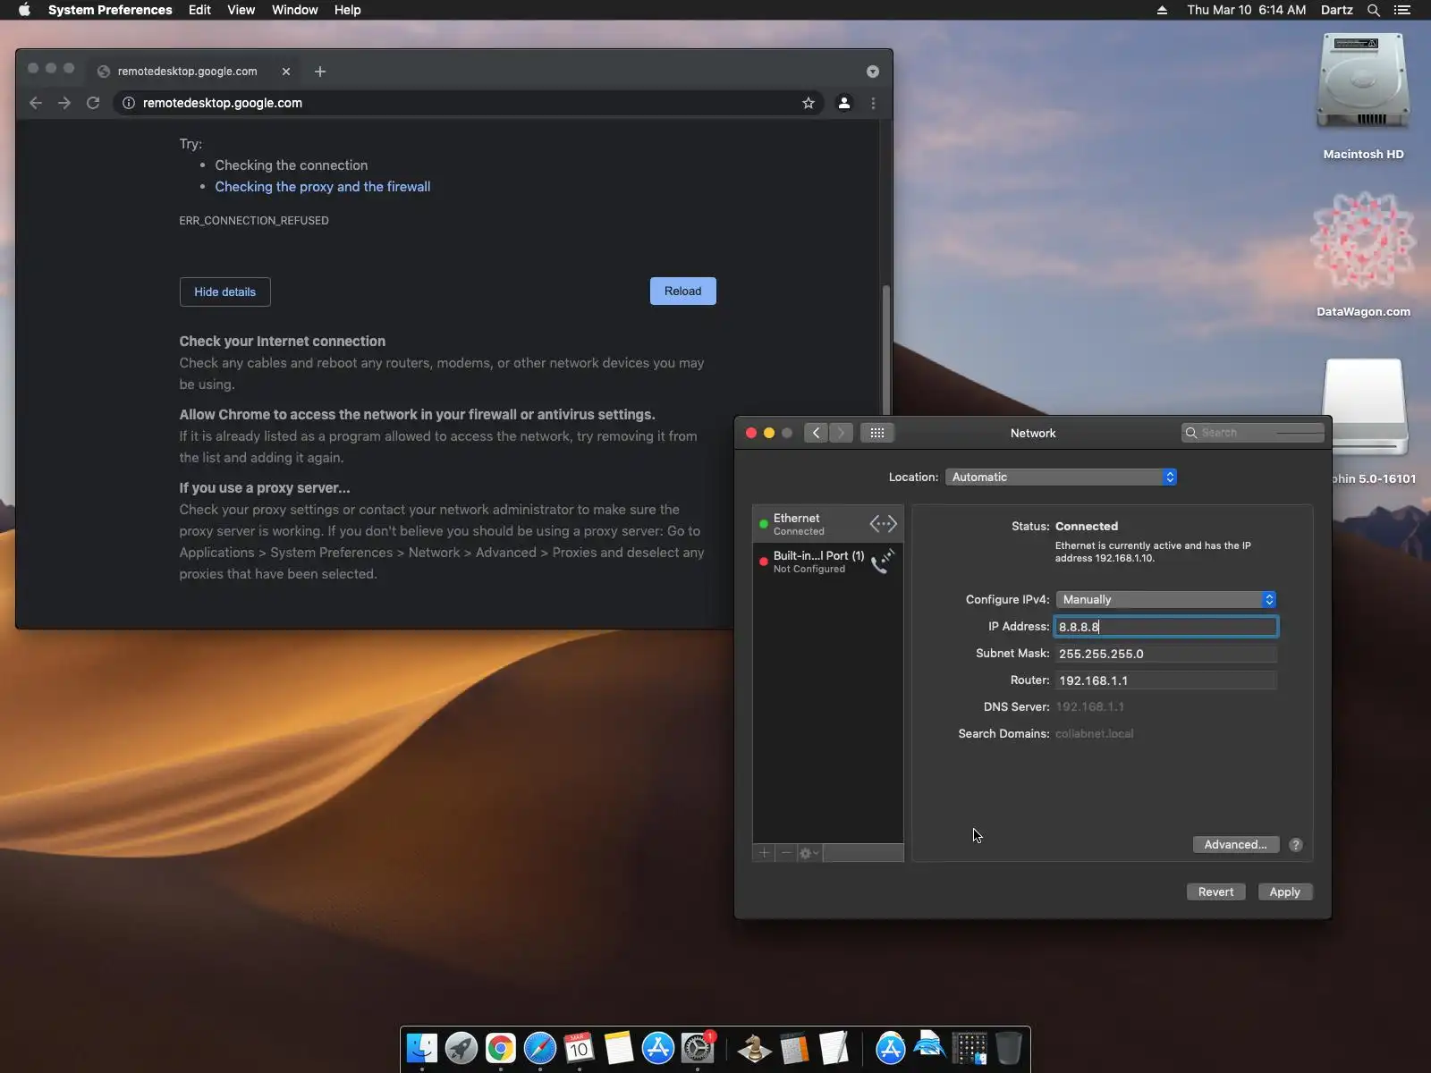Open the Trash in the Dock
Image resolution: width=1431 pixels, height=1073 pixels.
(1009, 1048)
